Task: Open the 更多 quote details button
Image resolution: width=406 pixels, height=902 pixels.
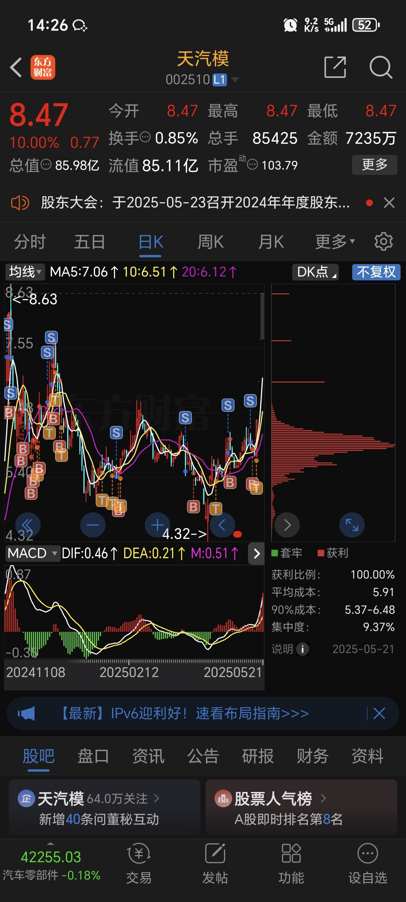Action: click(x=375, y=165)
